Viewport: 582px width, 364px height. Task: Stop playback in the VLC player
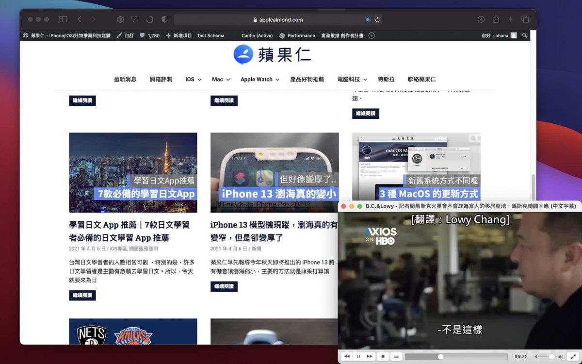(x=383, y=356)
